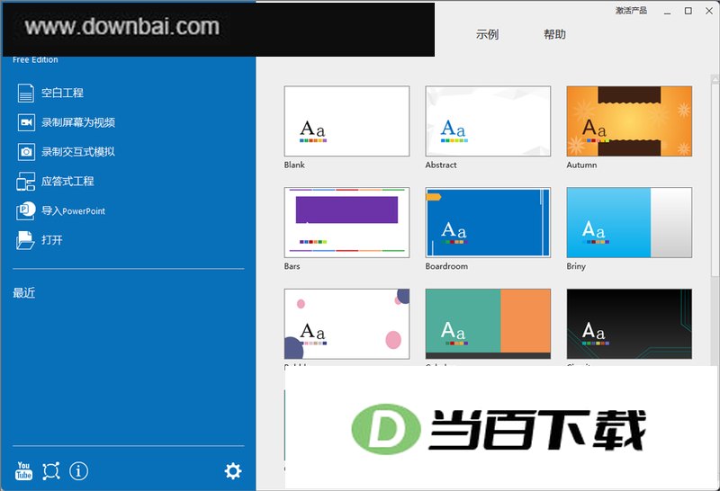This screenshot has width=720, height=491.
Task: Click the community network icon beside YouTube
Action: pos(51,471)
